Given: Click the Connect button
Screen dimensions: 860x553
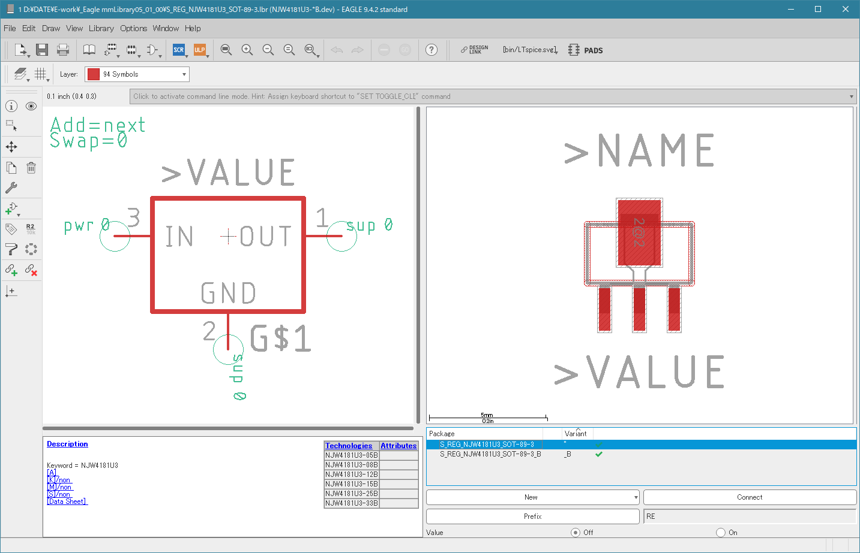Looking at the screenshot, I should [750, 497].
